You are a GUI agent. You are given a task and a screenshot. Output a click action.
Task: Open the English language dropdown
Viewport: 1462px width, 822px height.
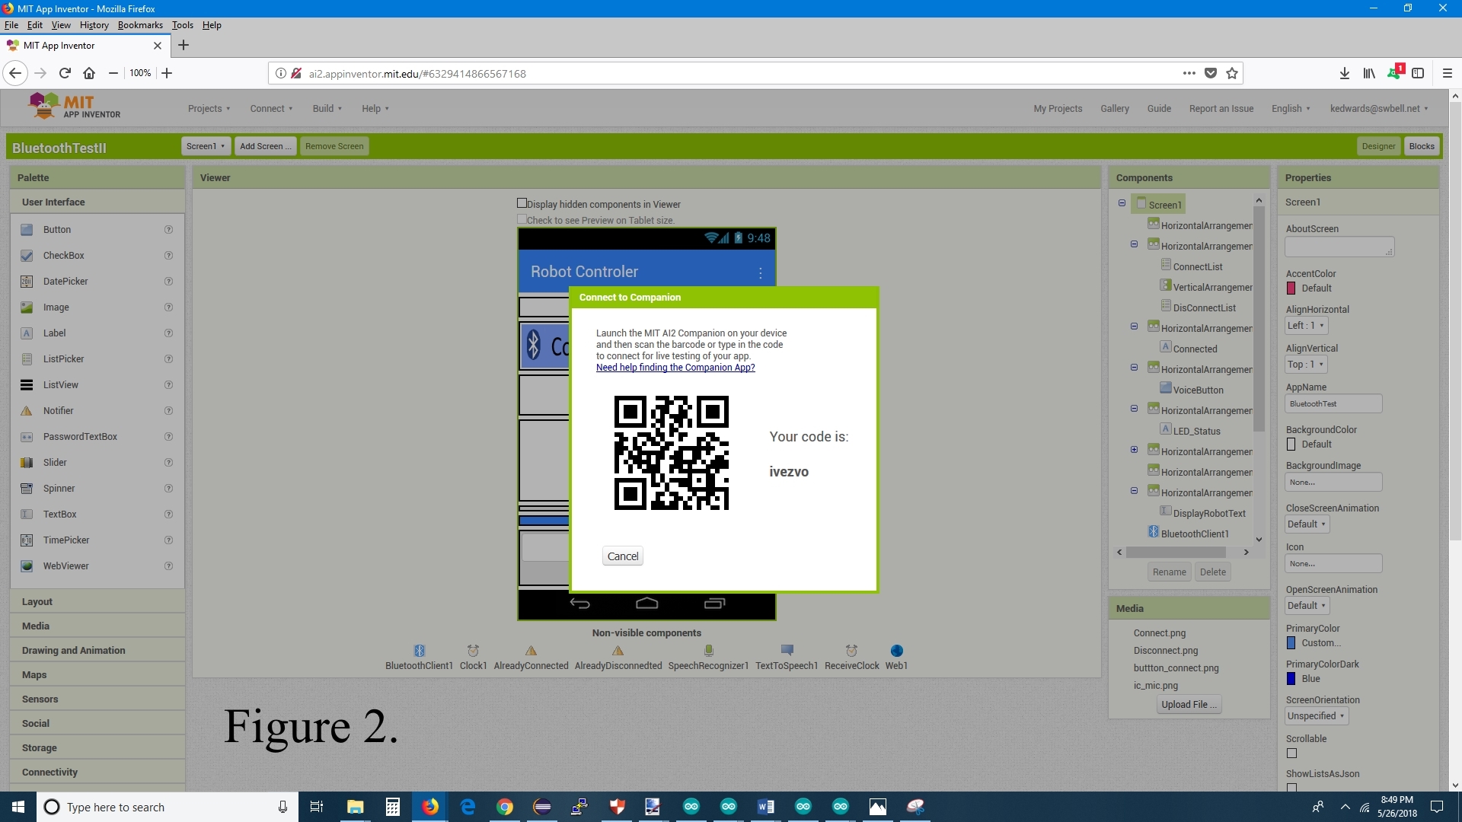click(x=1291, y=109)
